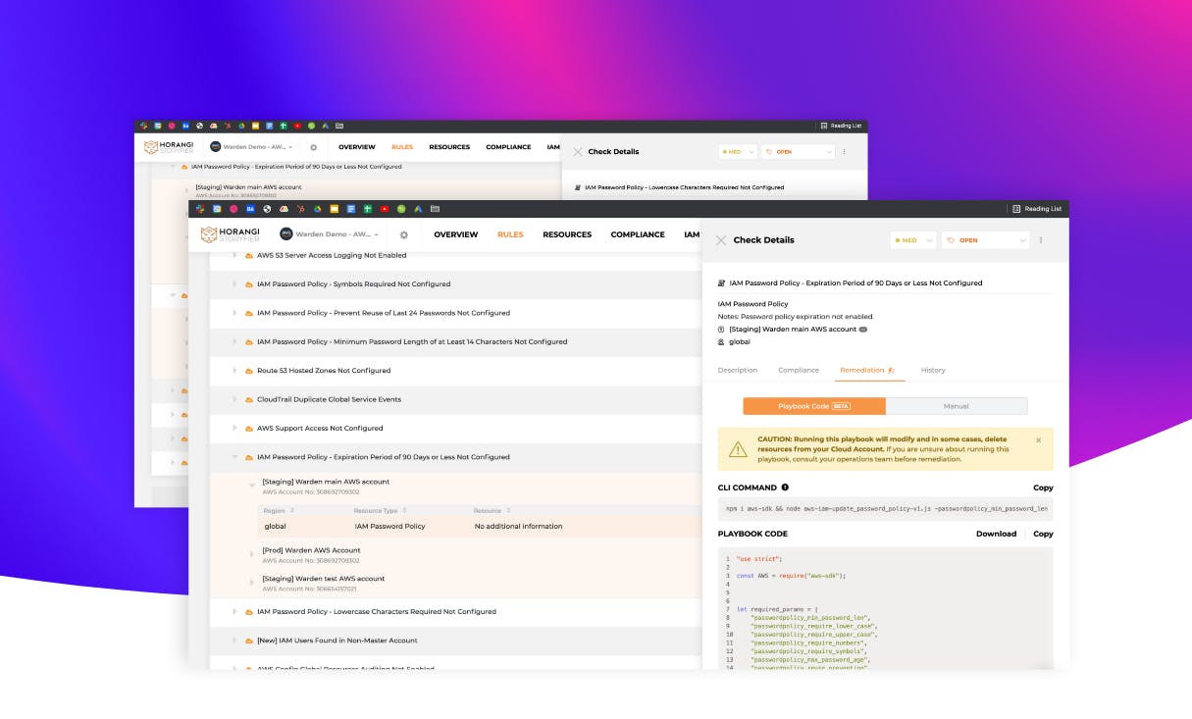Image resolution: width=1192 pixels, height=719 pixels.
Task: Click cloud icon beside AWS Support Access rule
Action: tap(249, 429)
